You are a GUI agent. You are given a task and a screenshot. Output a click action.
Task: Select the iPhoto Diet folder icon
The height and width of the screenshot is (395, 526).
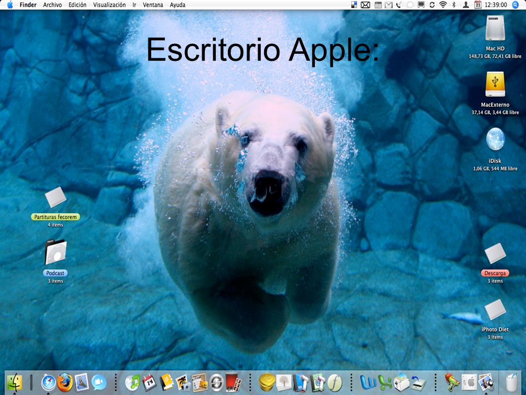point(495,309)
